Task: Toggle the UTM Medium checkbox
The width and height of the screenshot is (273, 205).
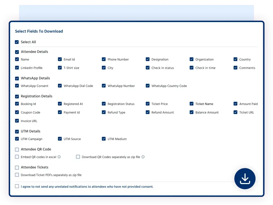Action: (104, 139)
